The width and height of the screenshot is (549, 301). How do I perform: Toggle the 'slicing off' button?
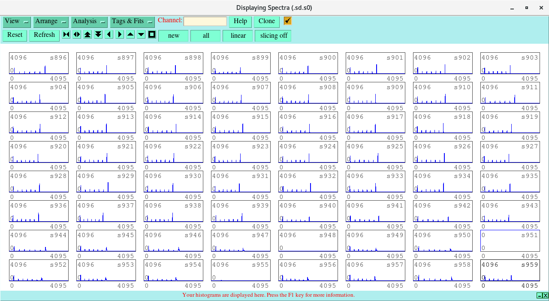273,36
